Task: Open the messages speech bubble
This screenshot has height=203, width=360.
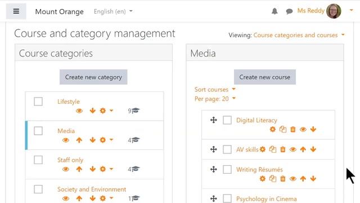Action: tap(289, 11)
